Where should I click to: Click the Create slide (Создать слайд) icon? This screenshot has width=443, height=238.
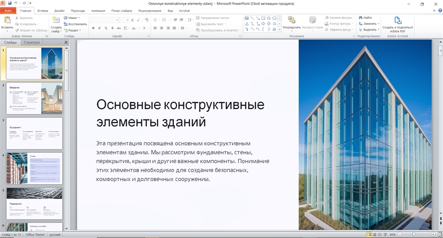click(x=56, y=20)
